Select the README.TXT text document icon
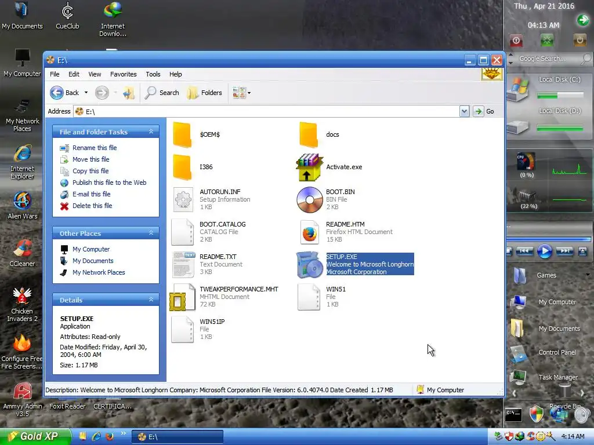Viewport: 594px width, 445px height. coord(183,264)
